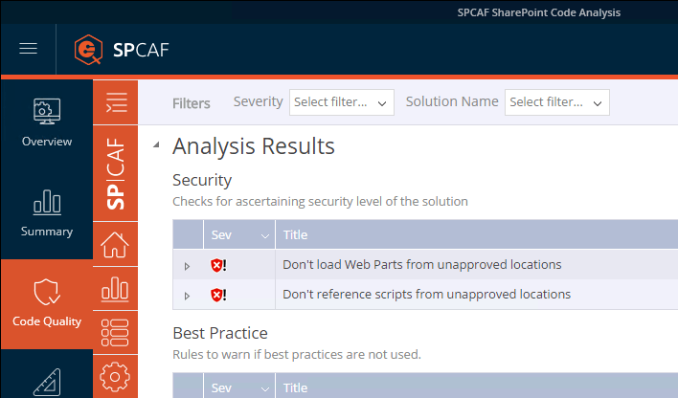This screenshot has height=398, width=678.
Task: Select the Code Quality section
Action: 47,304
